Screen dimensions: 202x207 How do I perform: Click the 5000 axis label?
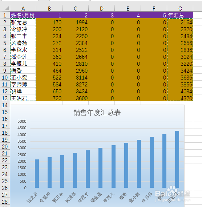click(x=22, y=121)
